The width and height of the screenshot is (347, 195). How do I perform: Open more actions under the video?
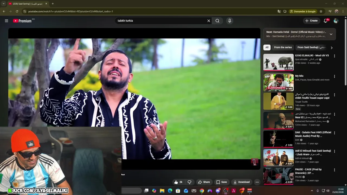tap(257, 182)
